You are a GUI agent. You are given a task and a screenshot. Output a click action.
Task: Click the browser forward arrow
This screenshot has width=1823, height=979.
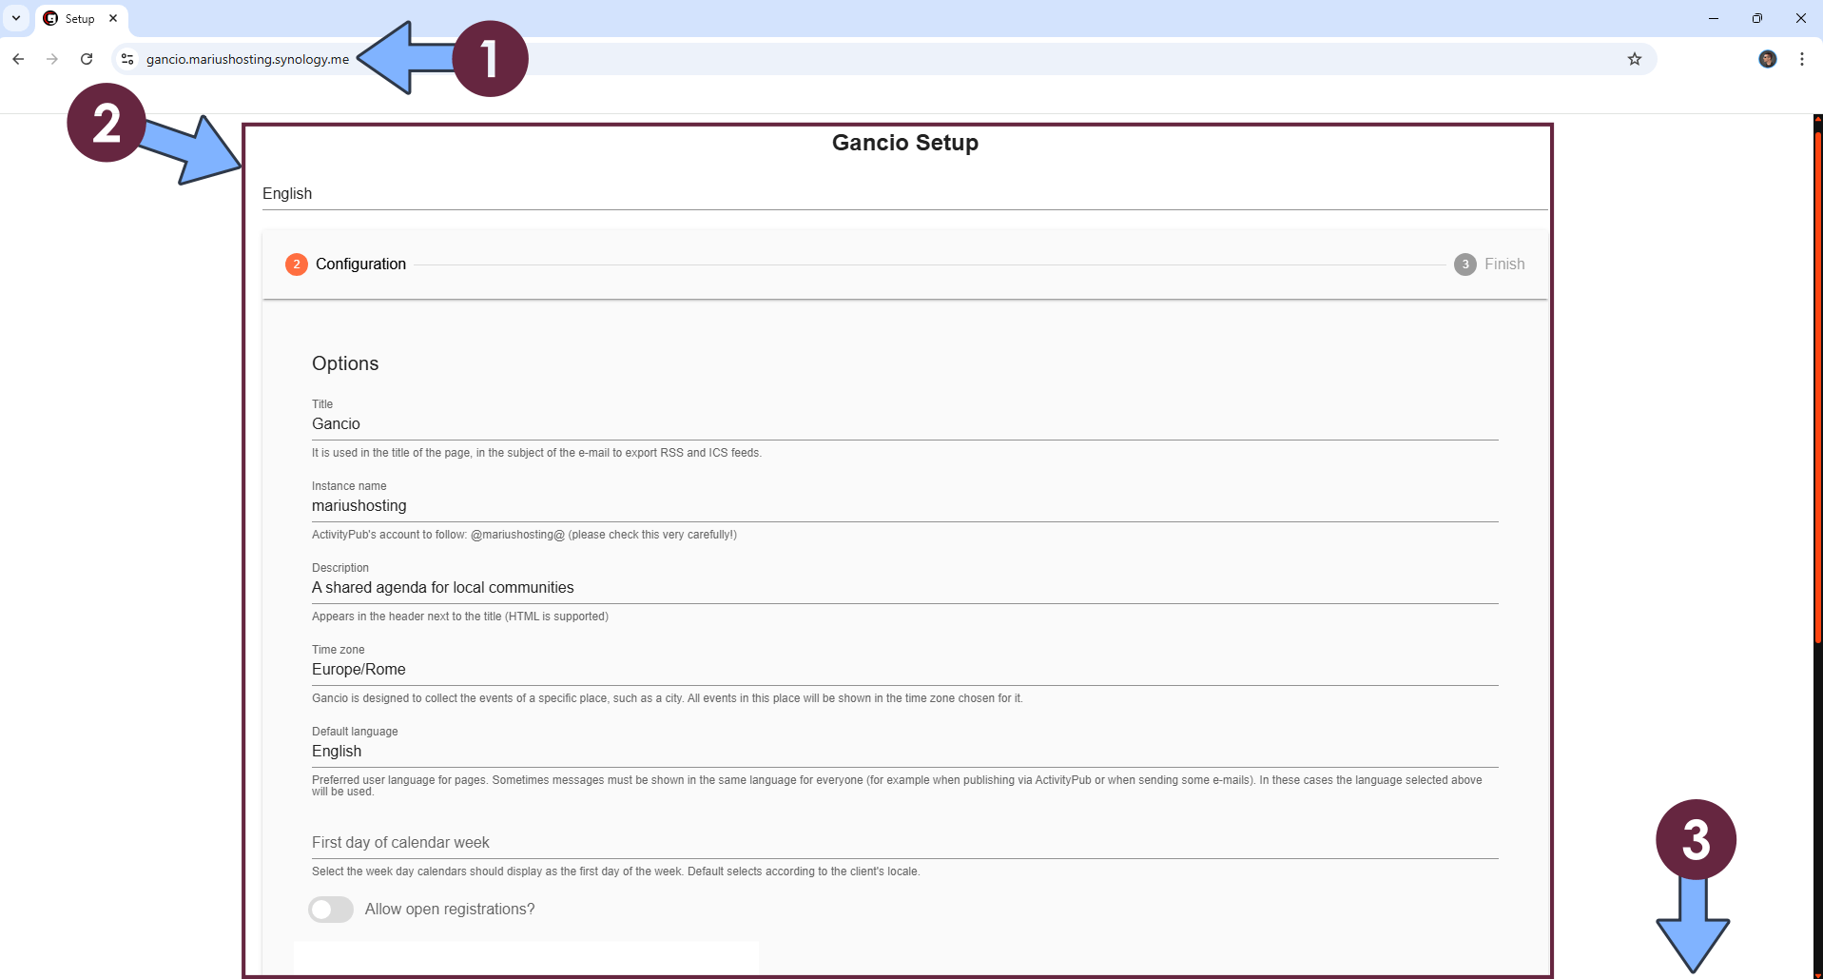pyautogui.click(x=52, y=59)
